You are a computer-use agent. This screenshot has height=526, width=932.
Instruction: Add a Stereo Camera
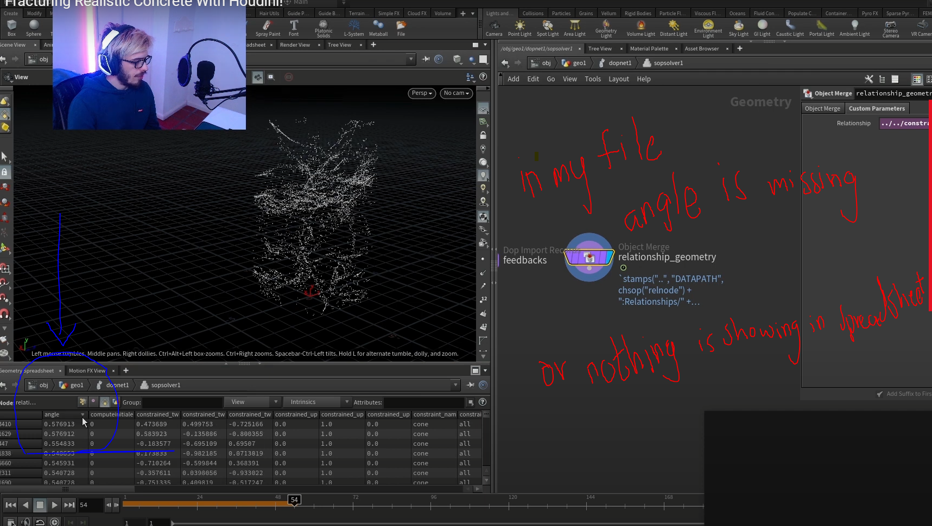click(891, 29)
